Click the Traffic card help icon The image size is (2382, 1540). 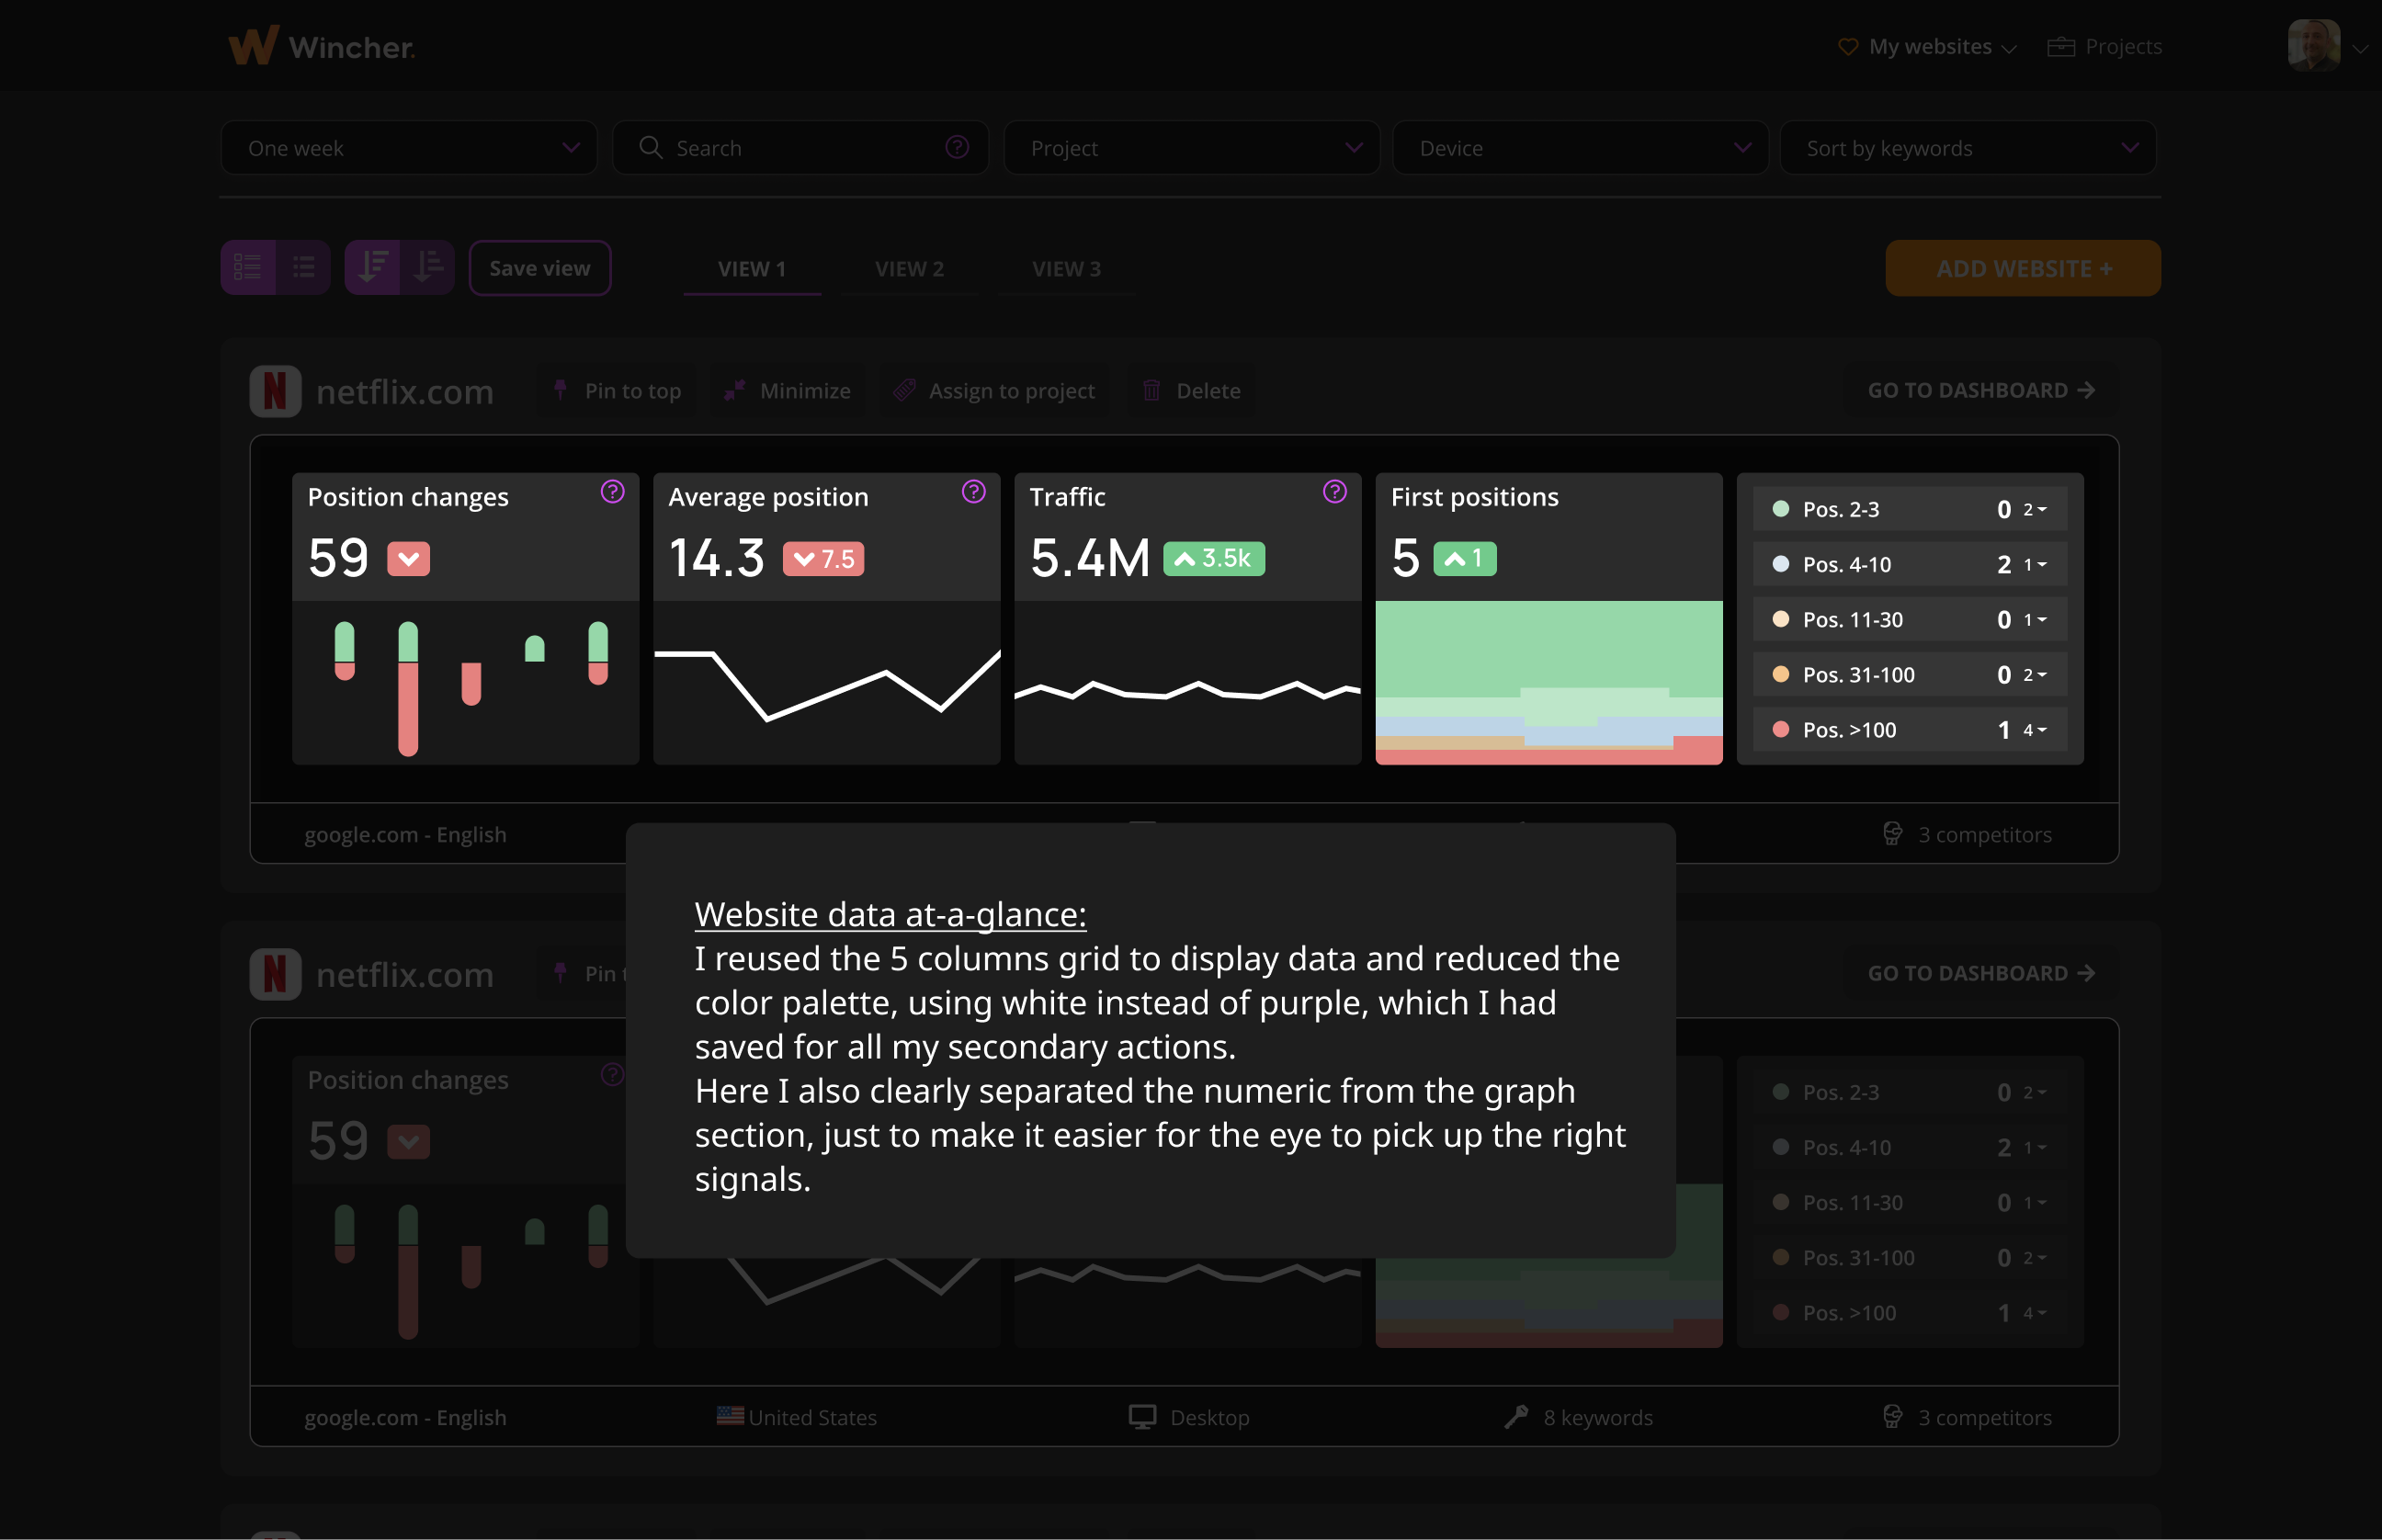click(x=1334, y=492)
